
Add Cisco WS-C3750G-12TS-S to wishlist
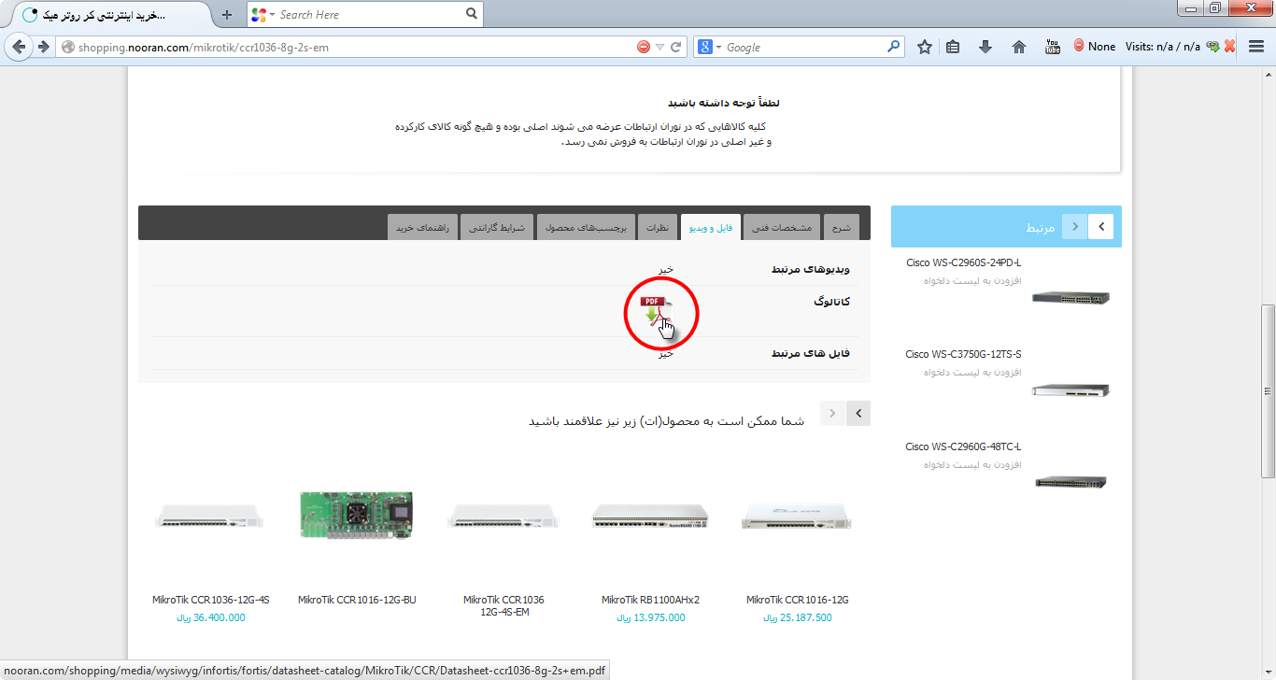click(972, 372)
